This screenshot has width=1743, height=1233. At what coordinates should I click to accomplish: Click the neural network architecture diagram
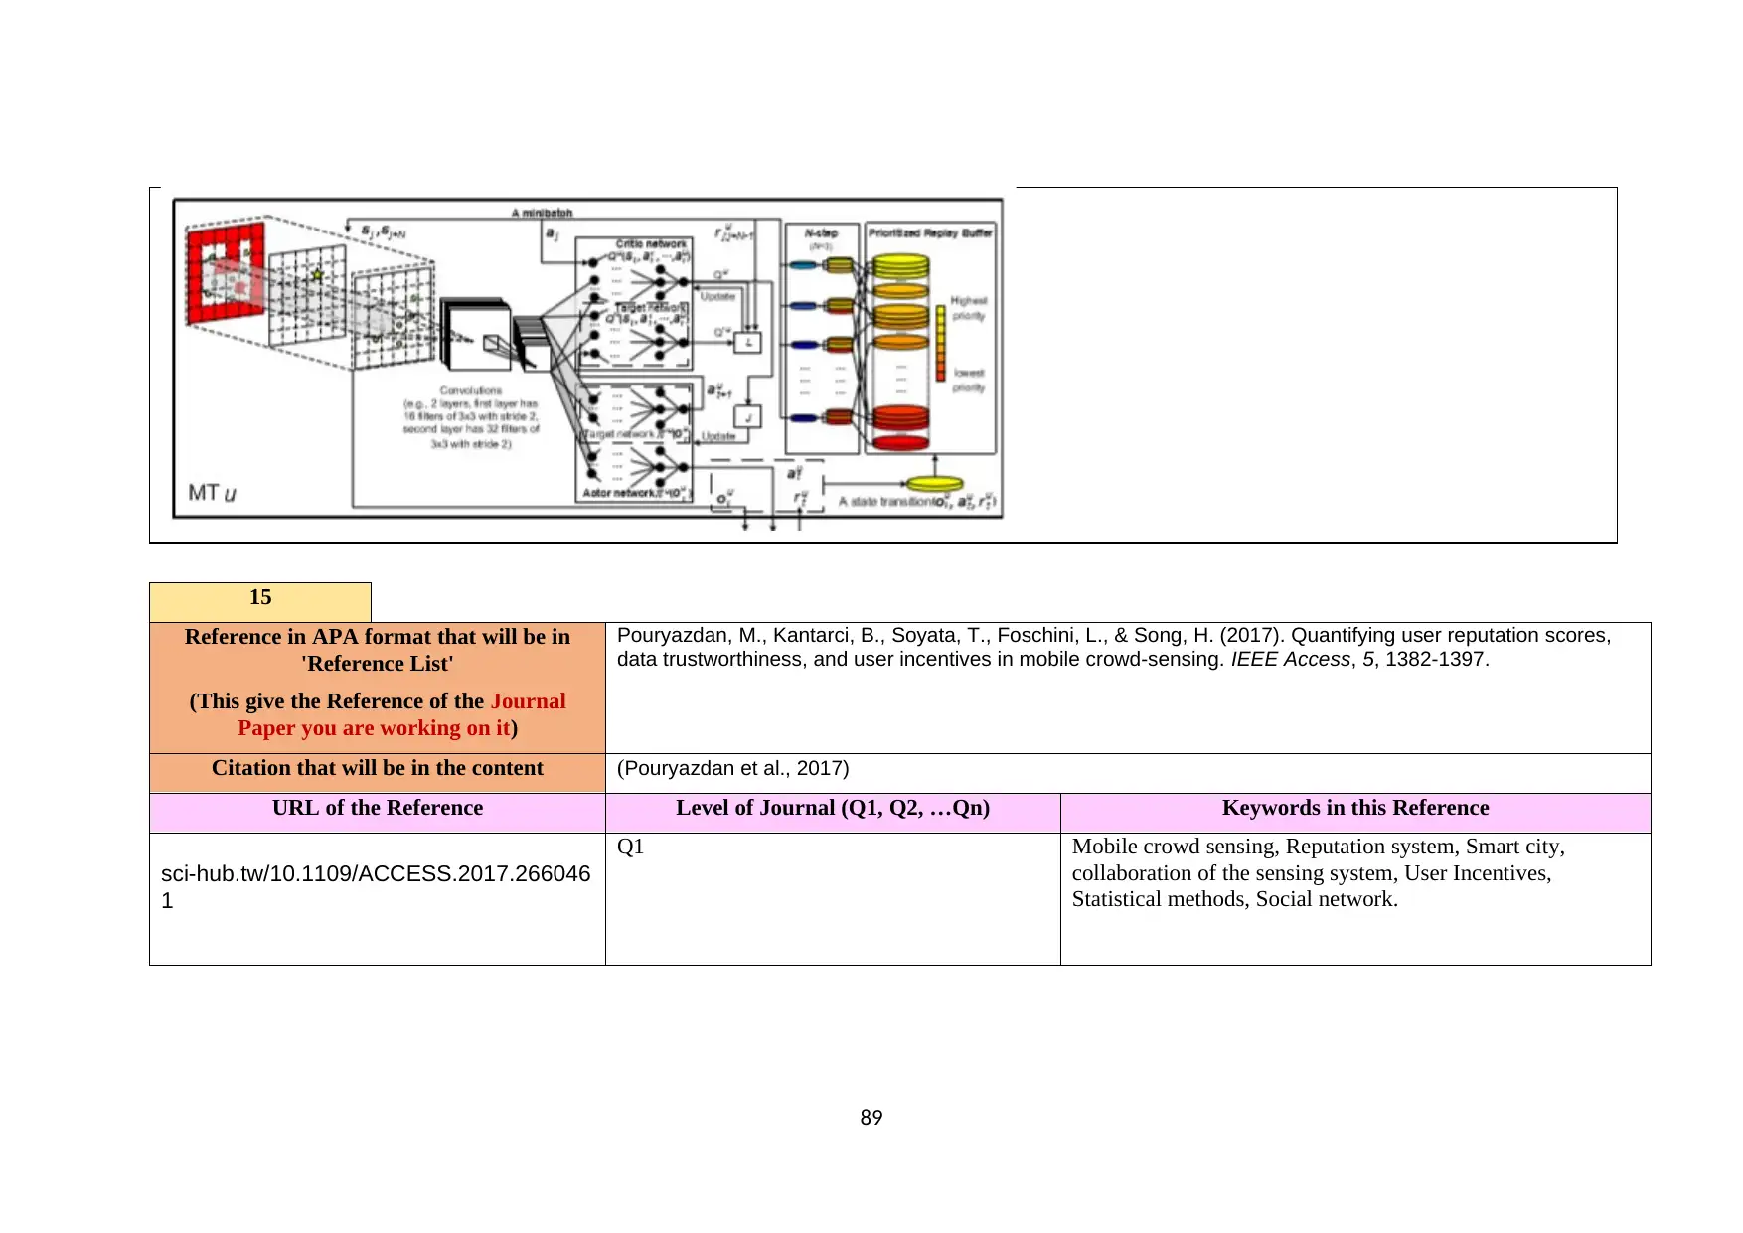pyautogui.click(x=587, y=359)
